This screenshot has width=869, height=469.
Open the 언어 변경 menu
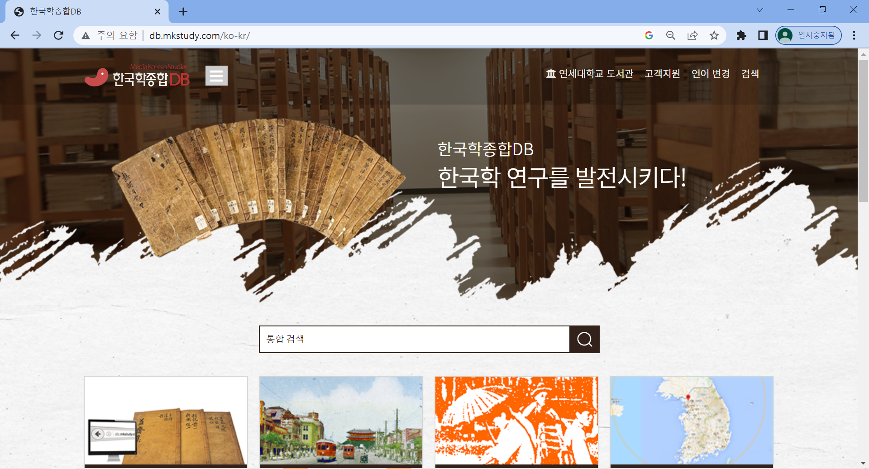pyautogui.click(x=711, y=74)
